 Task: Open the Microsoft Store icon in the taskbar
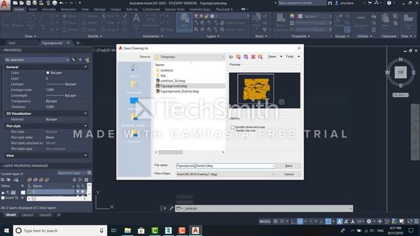coord(141,230)
